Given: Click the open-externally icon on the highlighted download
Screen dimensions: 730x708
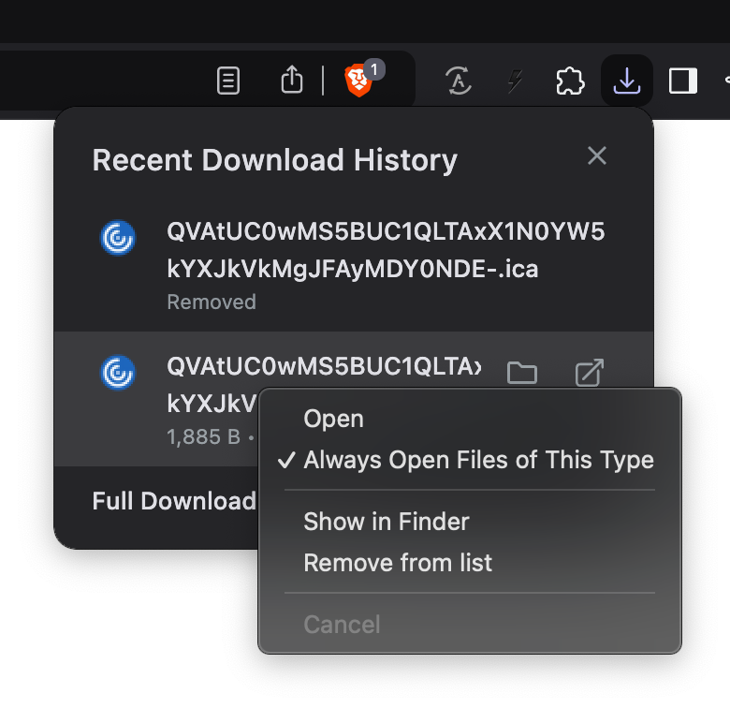Looking at the screenshot, I should [x=589, y=374].
